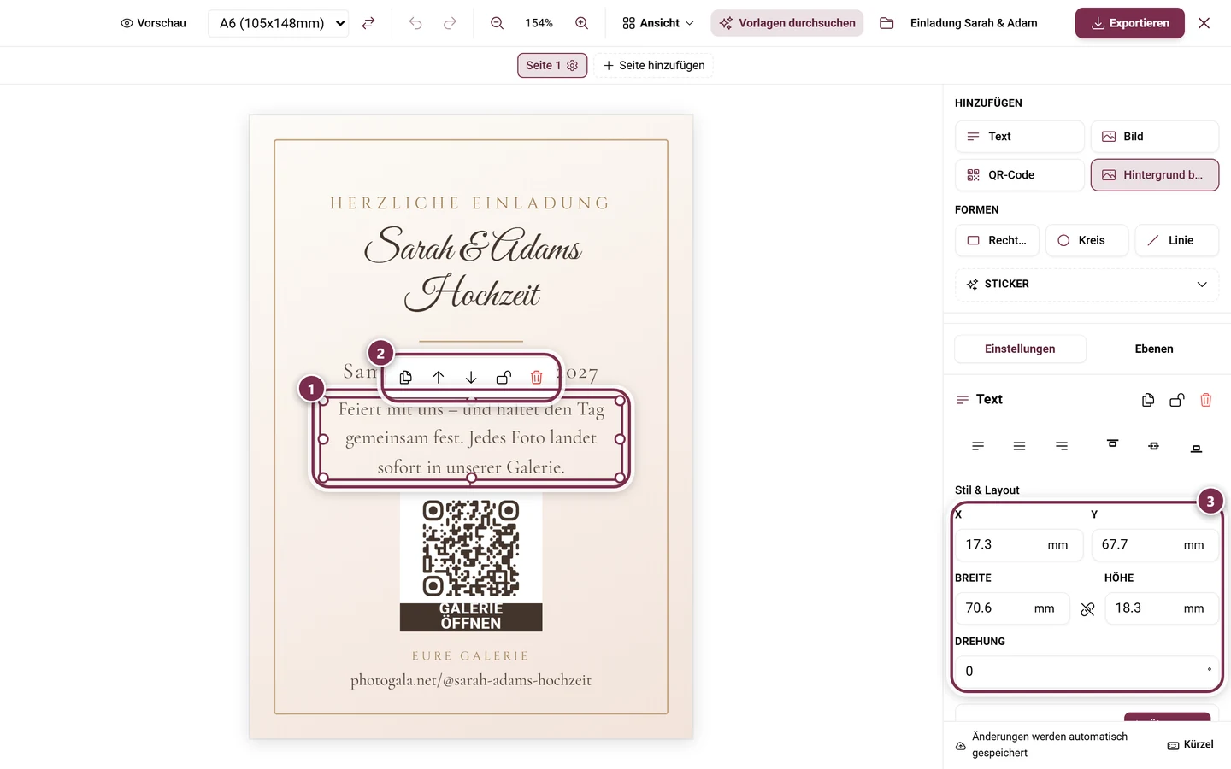Screen dimensions: 1231x769
Task: Click the Hintergrund background button
Action: tap(1155, 175)
